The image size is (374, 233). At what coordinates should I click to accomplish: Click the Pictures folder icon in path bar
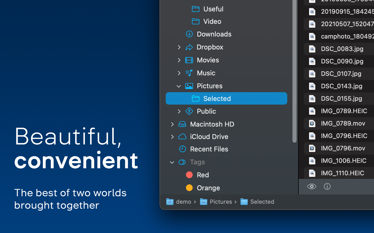pyautogui.click(x=204, y=202)
